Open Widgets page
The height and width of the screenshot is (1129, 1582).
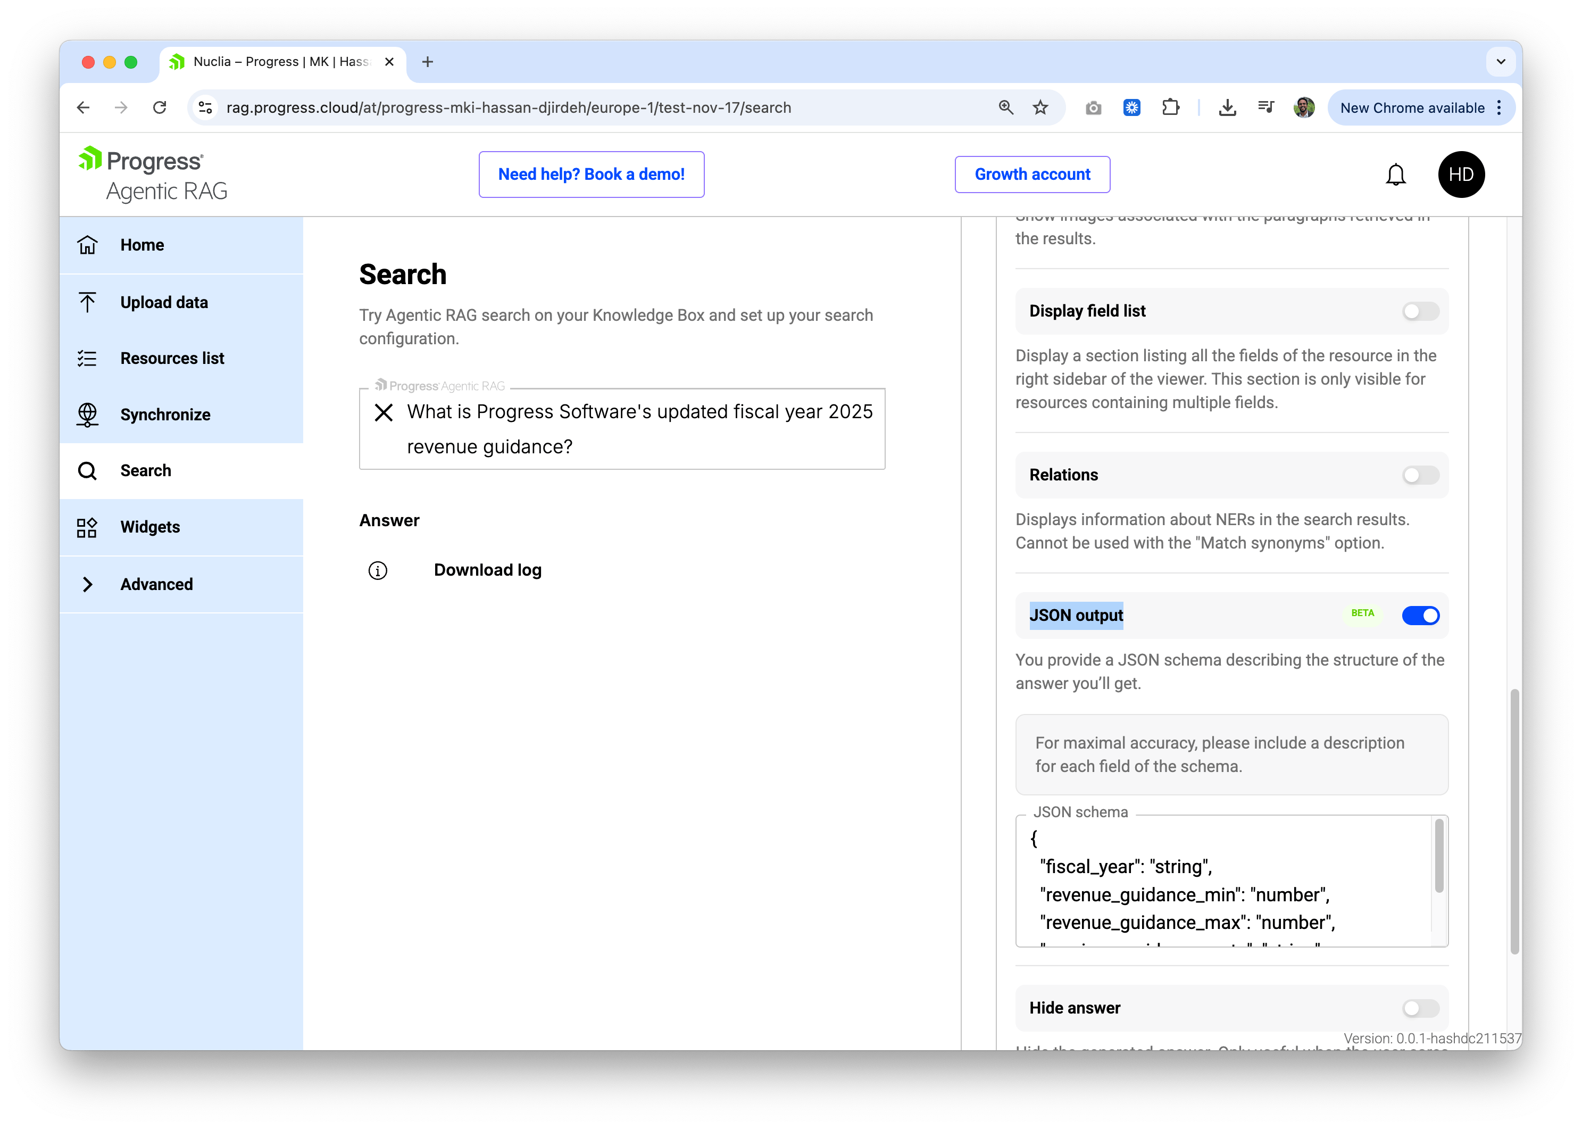(x=181, y=528)
